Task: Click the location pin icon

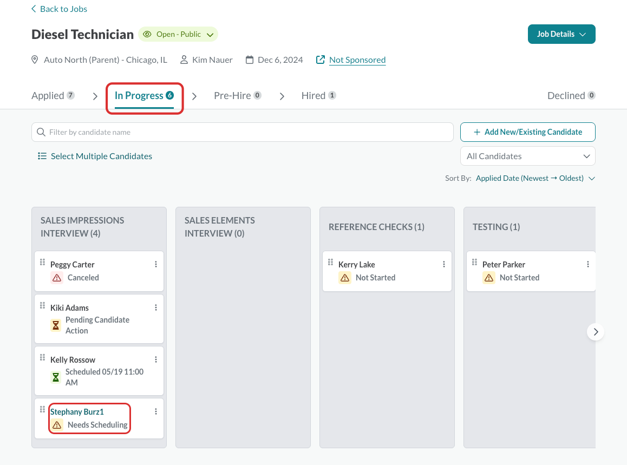Action: click(35, 60)
